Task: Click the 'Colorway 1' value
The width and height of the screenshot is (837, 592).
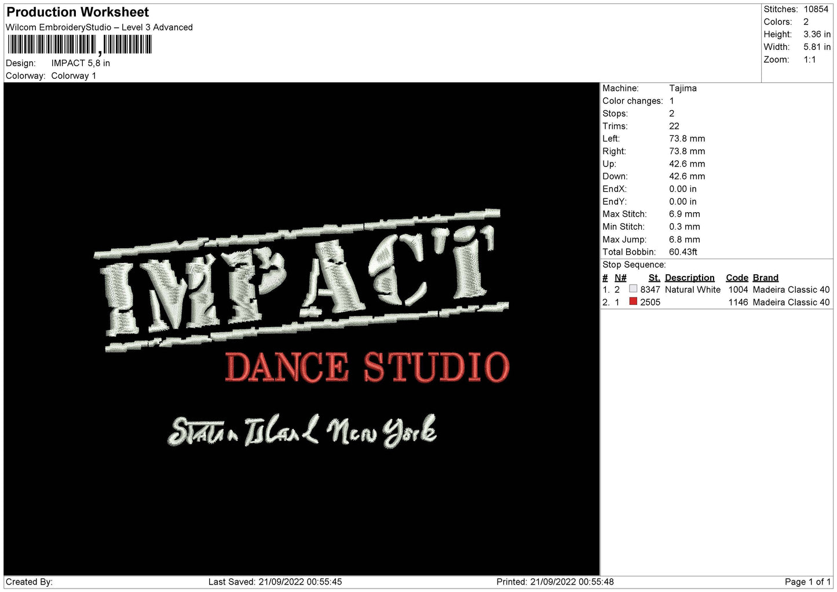Action: click(74, 76)
